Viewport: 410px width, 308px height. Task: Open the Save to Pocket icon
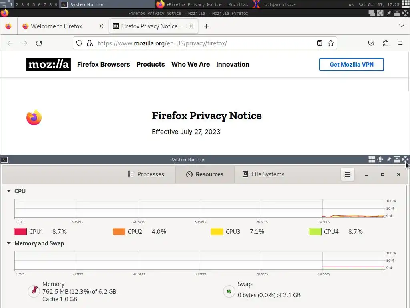click(371, 43)
